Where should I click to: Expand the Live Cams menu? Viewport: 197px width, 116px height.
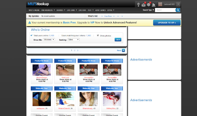(72, 10)
